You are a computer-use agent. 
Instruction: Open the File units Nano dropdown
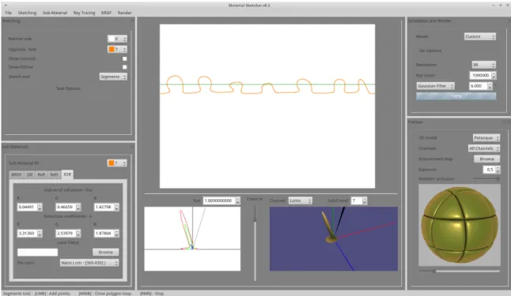click(89, 263)
